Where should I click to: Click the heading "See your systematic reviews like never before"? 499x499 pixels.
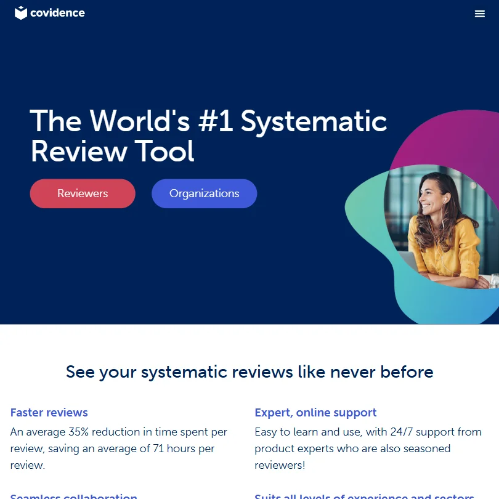[x=249, y=371]
